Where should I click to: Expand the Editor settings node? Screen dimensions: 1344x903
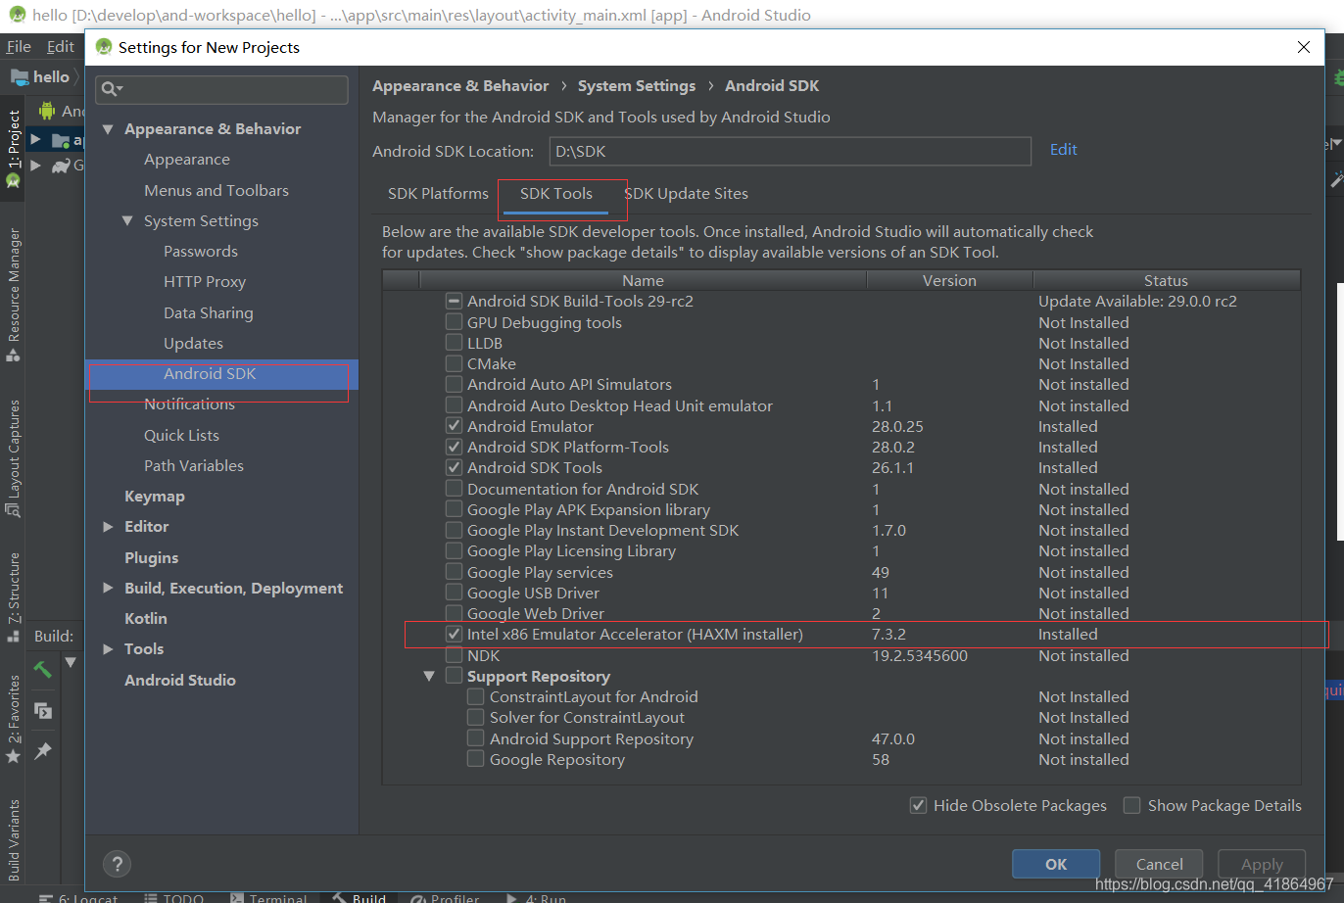(108, 527)
